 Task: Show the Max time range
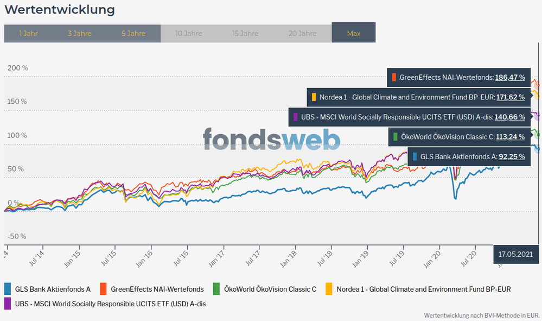(354, 33)
